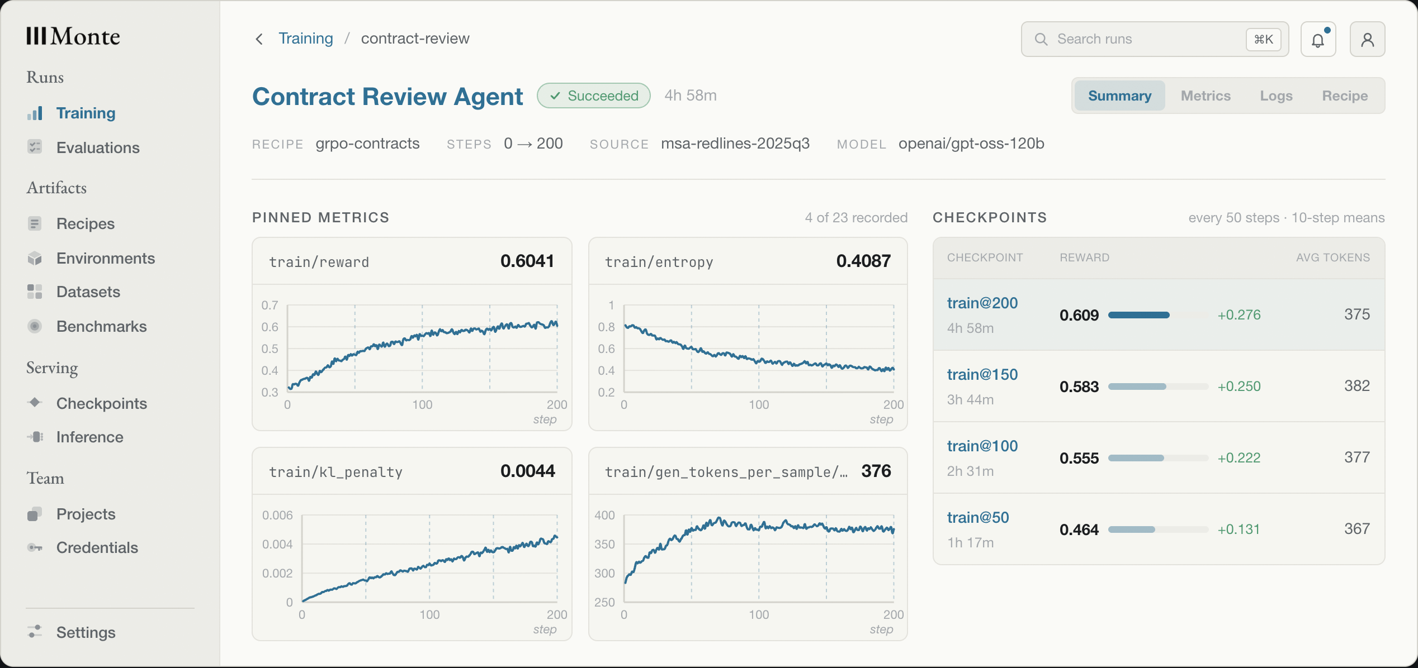Click the ⌘K shortcut badge
Viewport: 1418px width, 668px height.
[x=1264, y=39]
